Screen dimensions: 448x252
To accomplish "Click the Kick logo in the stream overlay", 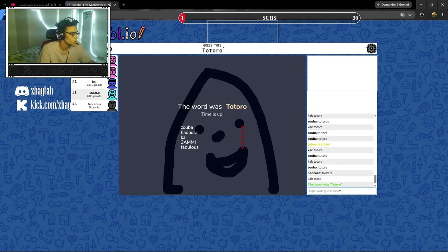I will coord(22,105).
